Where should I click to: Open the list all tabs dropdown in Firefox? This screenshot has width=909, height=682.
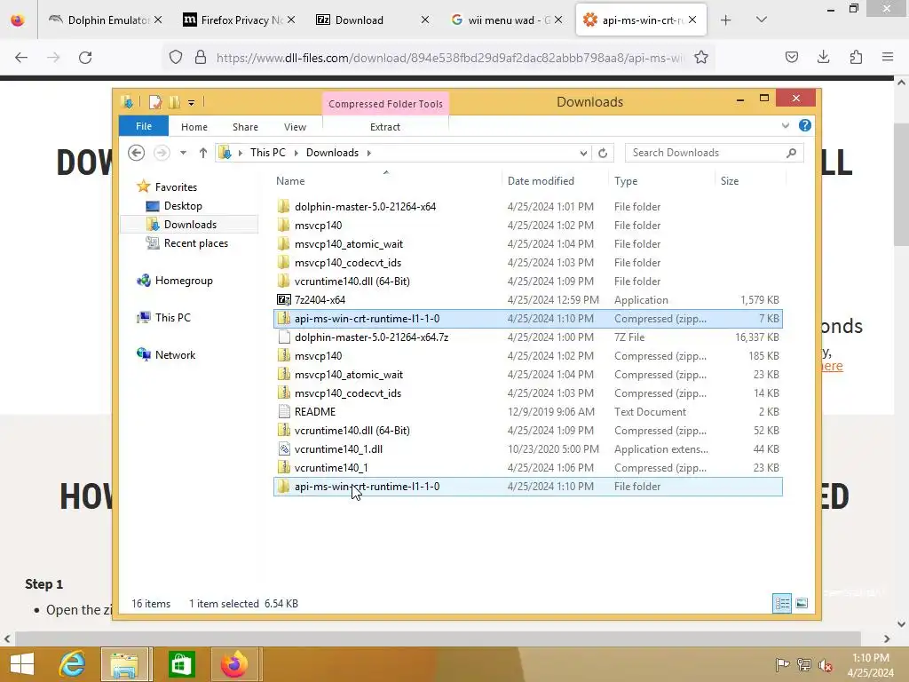click(x=761, y=20)
